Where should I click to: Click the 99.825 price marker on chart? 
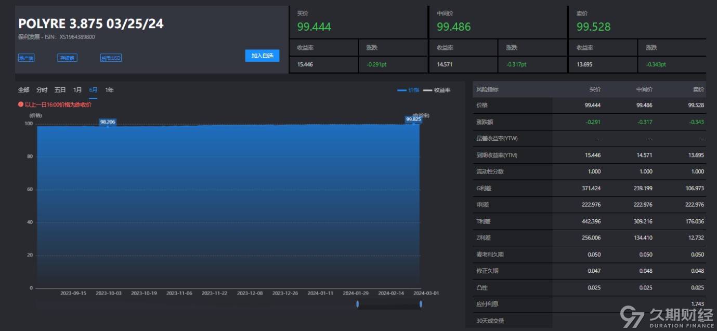pyautogui.click(x=413, y=119)
